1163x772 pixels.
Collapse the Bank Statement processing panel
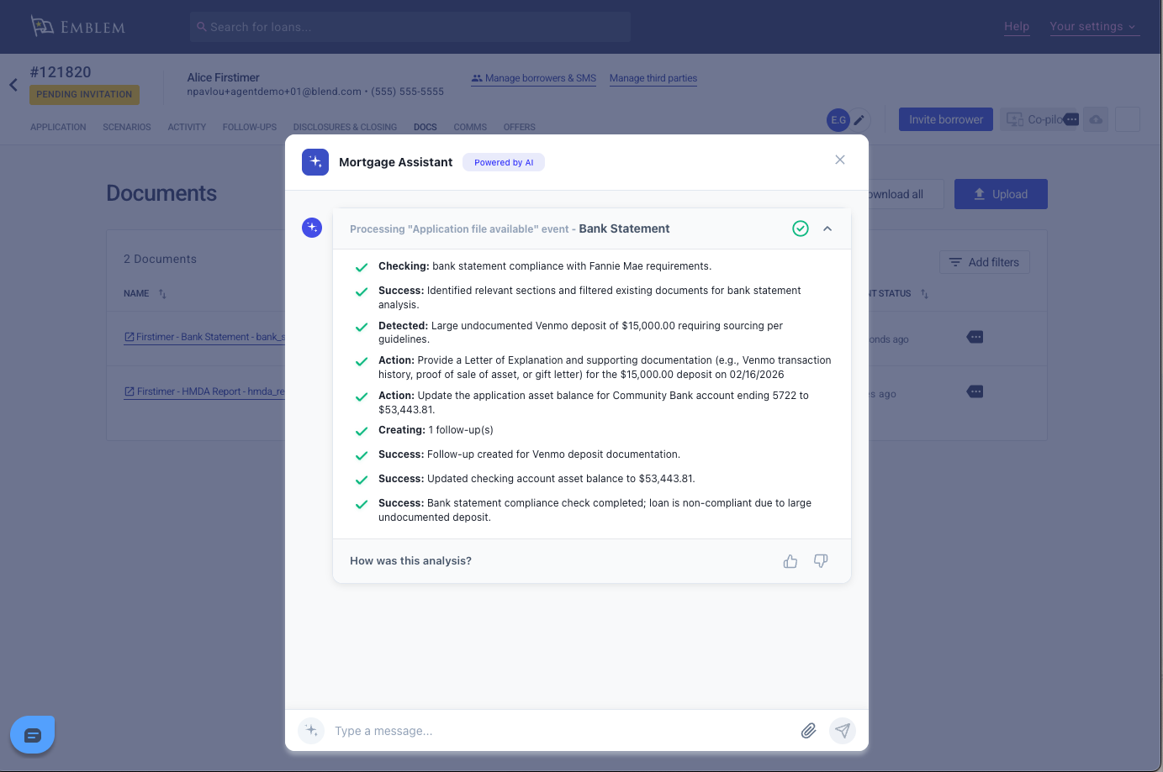point(827,228)
